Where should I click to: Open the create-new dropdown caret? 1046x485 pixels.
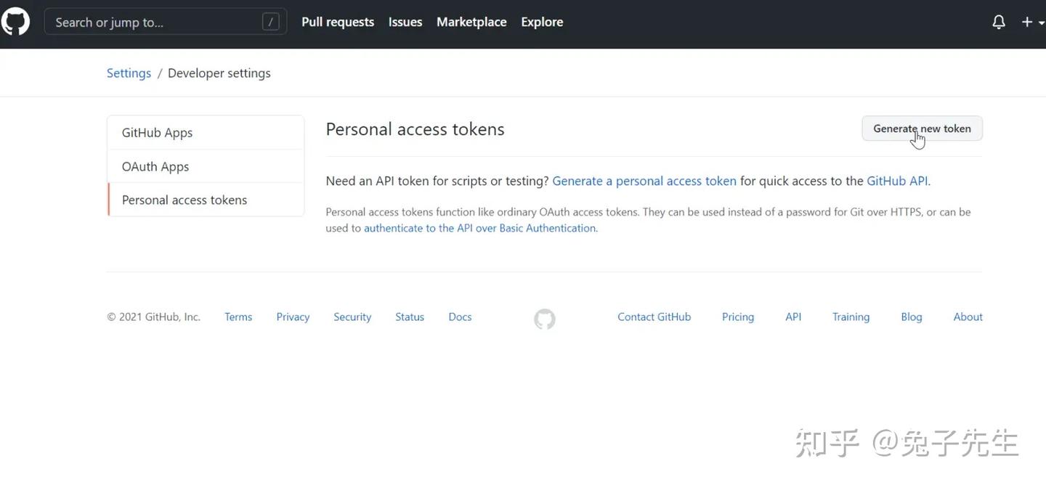(x=1040, y=23)
